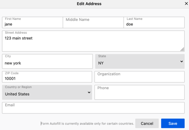Screen dimensions: 189x130
Task: Select the Email input field
Action: coord(93,108)
